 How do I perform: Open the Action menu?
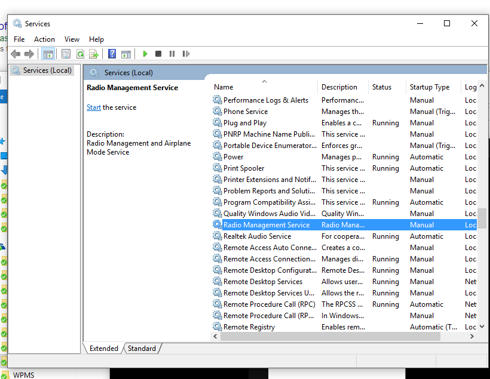point(44,39)
